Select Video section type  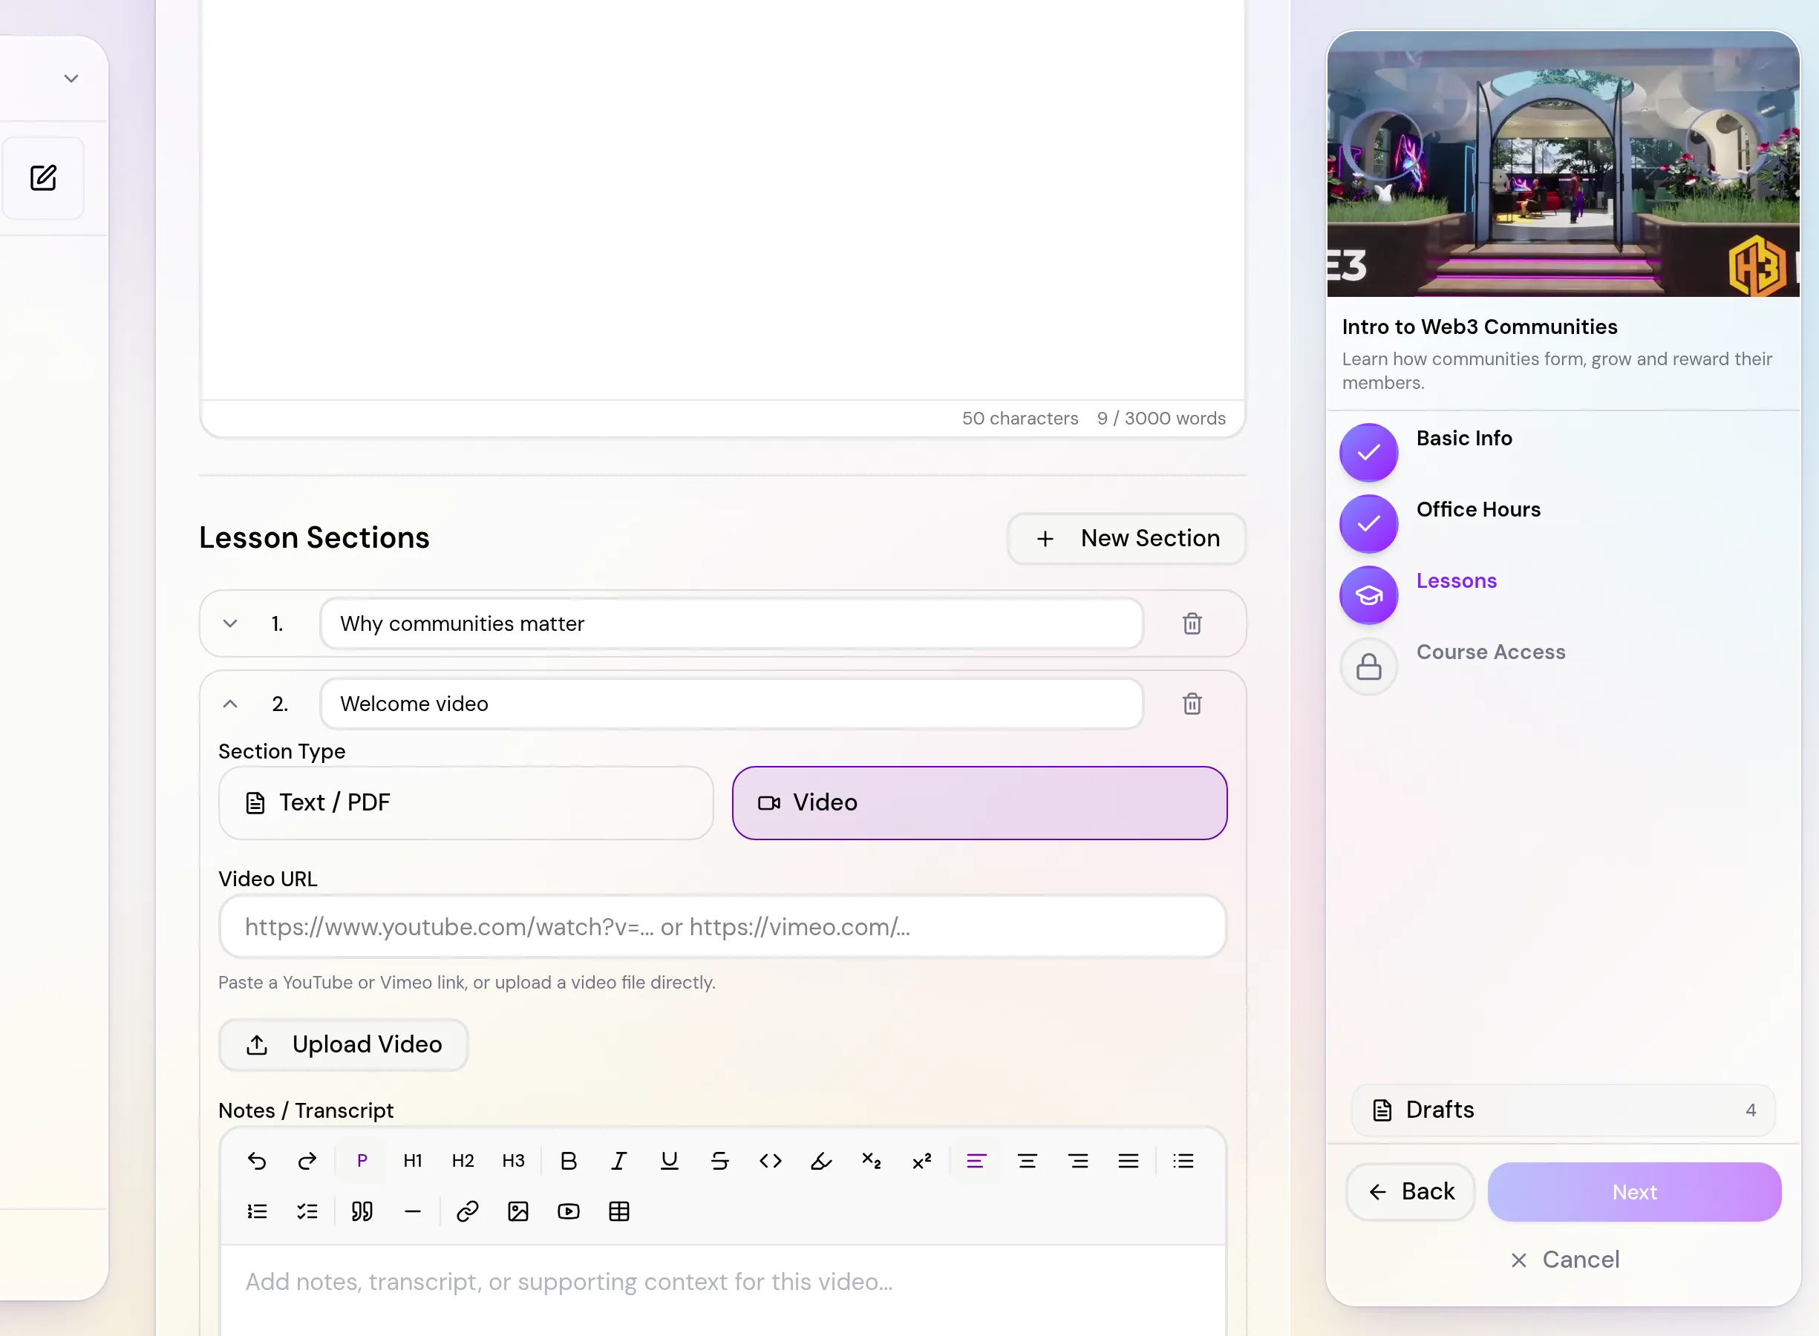[979, 802]
